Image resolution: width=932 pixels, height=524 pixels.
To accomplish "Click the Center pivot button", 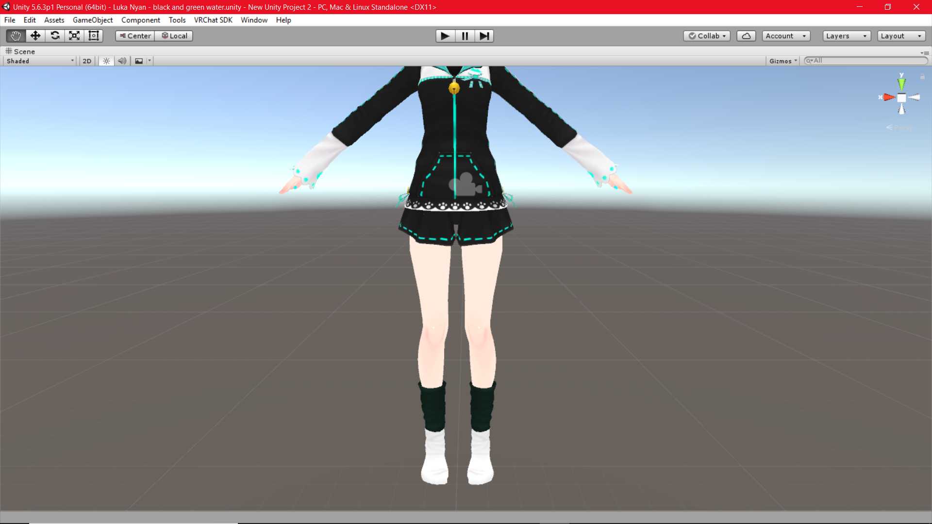I will point(134,35).
